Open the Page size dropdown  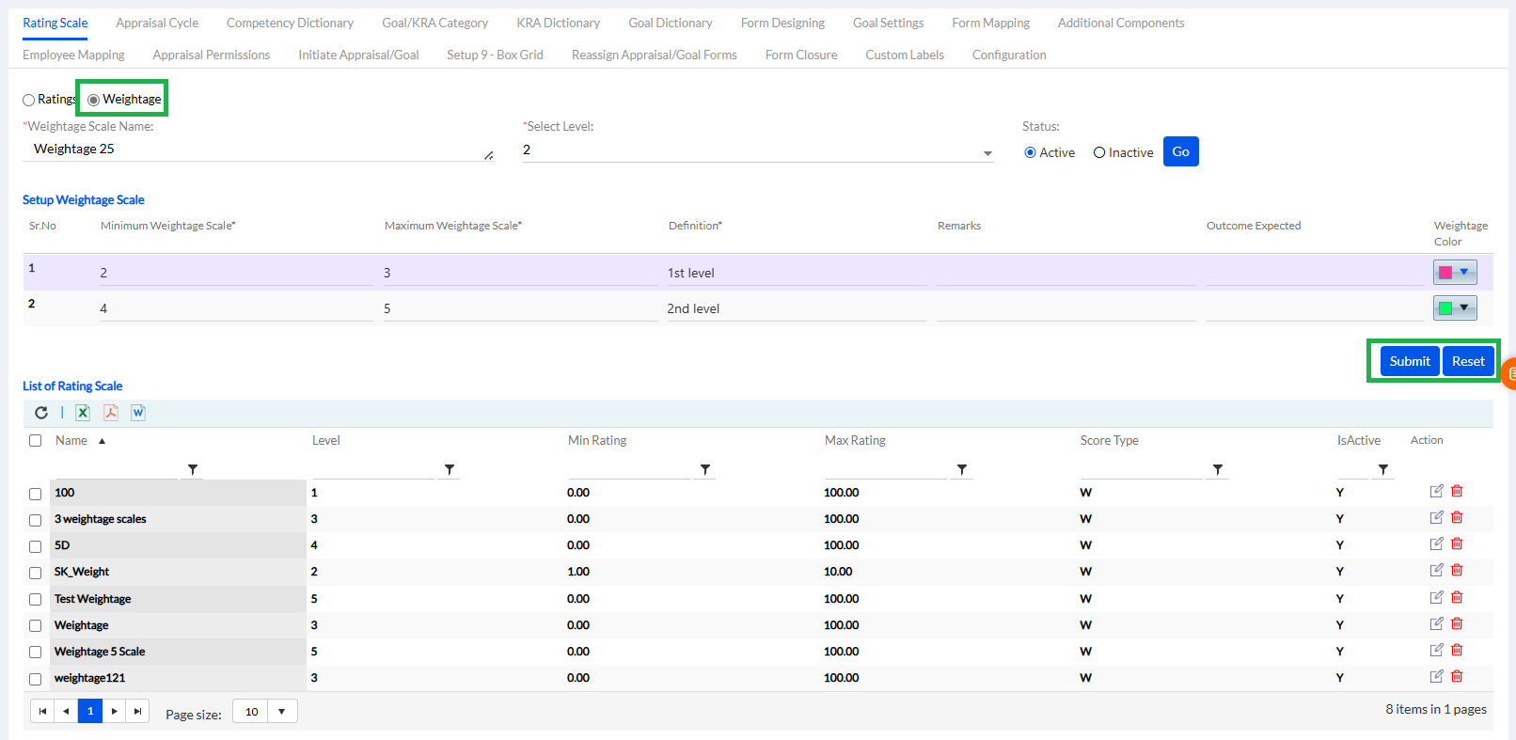(x=281, y=712)
